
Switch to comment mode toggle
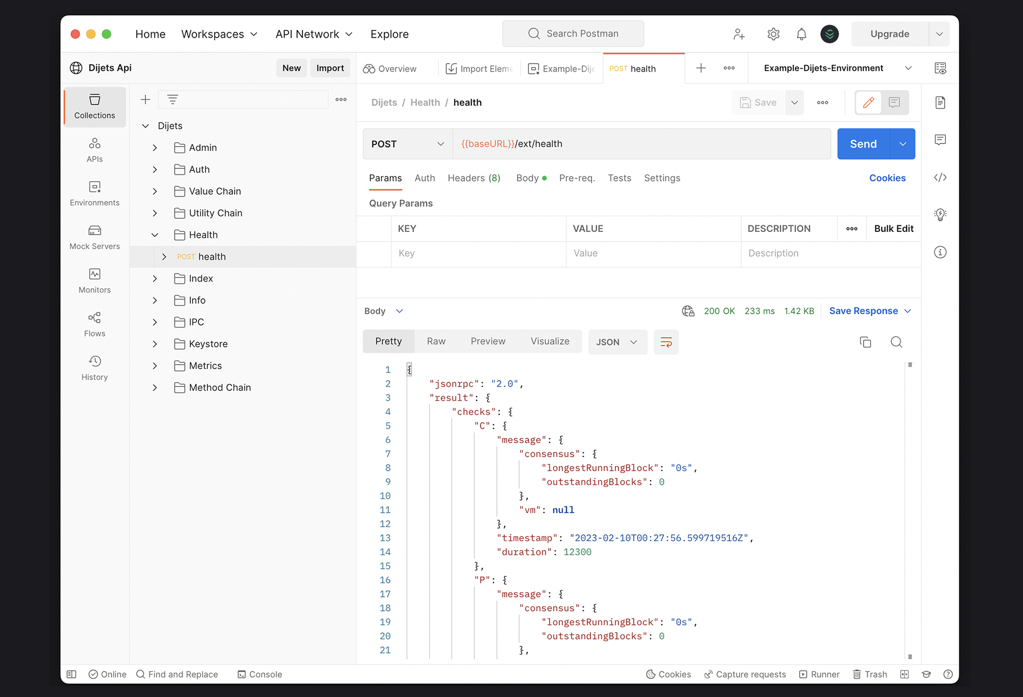[894, 102]
